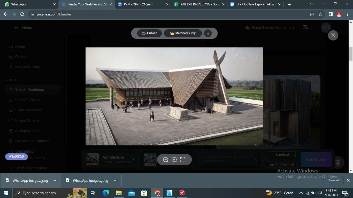Toggle the browser side panel
Viewport: 353px width, 198px height.
coord(331,14)
